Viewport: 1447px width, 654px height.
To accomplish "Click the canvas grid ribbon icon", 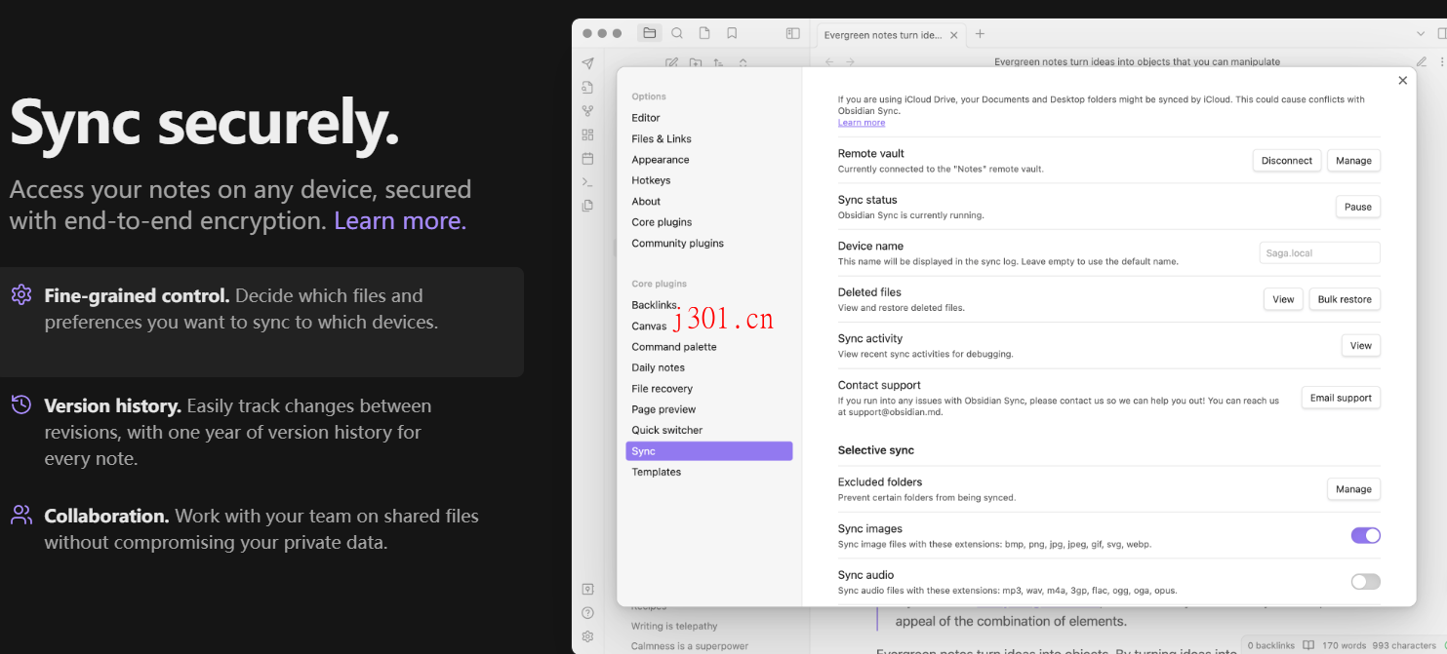I will pos(587,135).
